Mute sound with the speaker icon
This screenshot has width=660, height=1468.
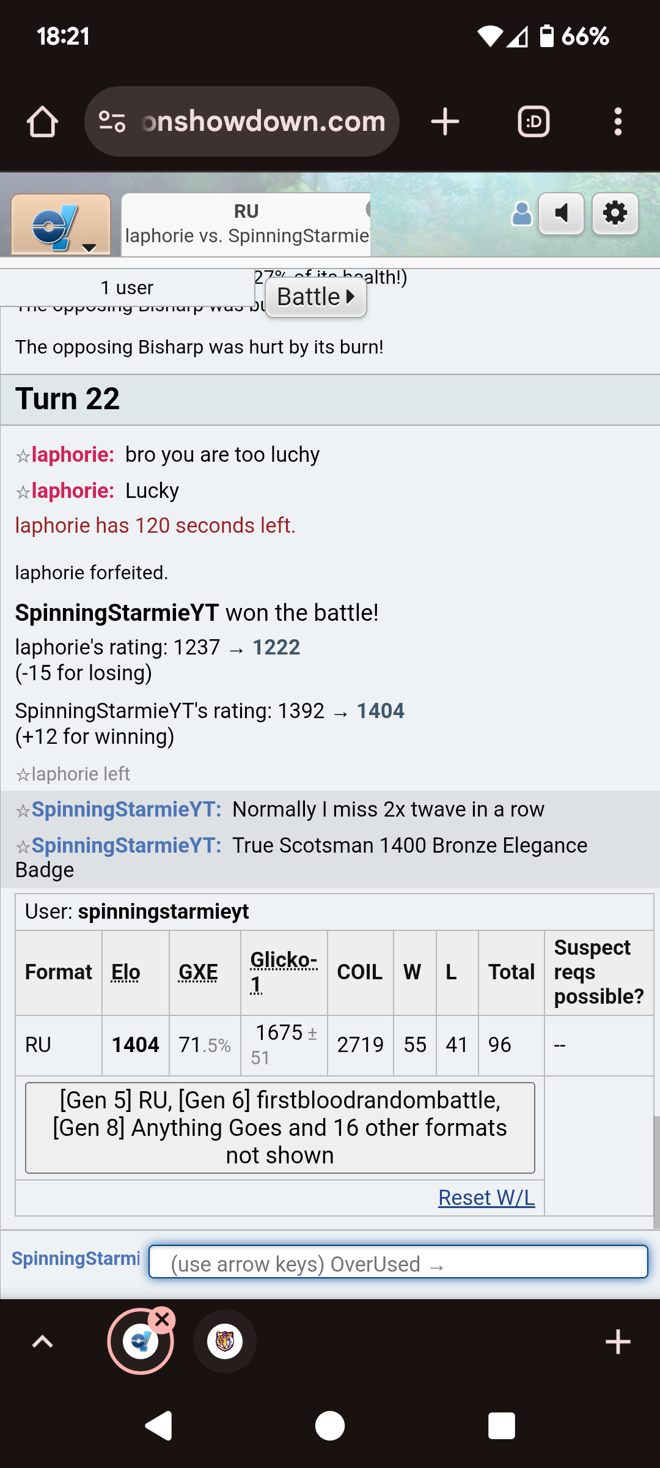pos(561,213)
